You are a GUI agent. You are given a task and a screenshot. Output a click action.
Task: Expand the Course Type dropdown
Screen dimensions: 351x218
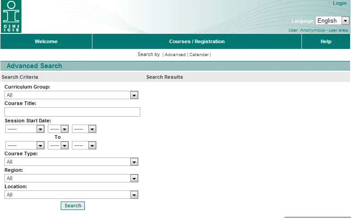71,162
